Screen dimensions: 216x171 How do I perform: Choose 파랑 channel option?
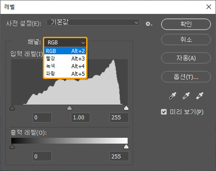point(65,74)
